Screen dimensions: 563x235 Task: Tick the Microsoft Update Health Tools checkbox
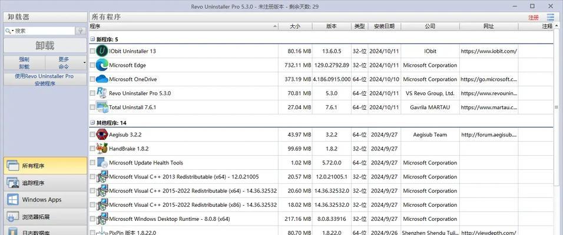point(92,163)
